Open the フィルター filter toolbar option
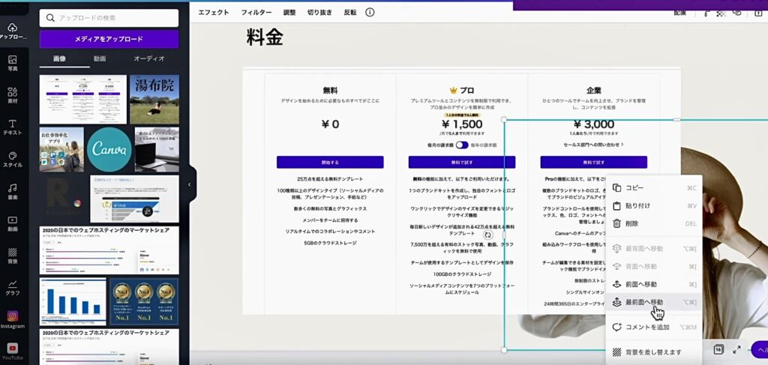The image size is (768, 365). click(256, 12)
